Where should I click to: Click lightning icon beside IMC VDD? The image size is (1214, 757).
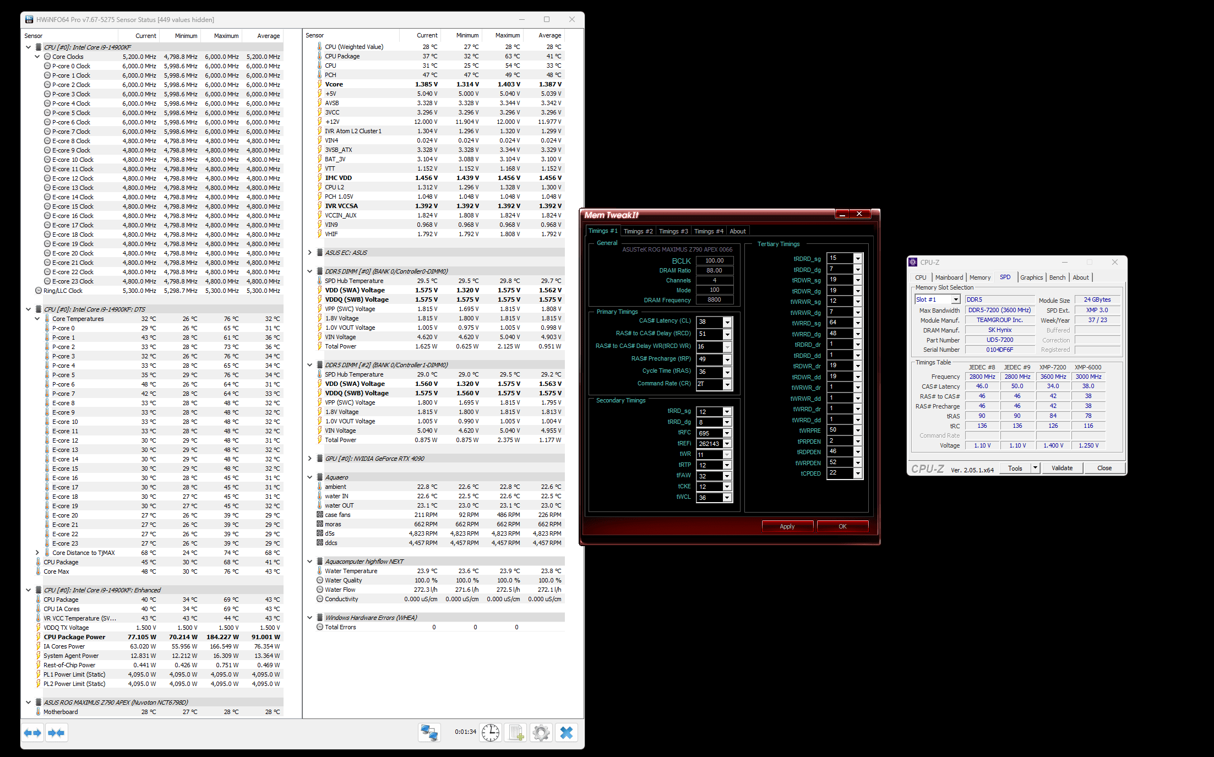319,178
